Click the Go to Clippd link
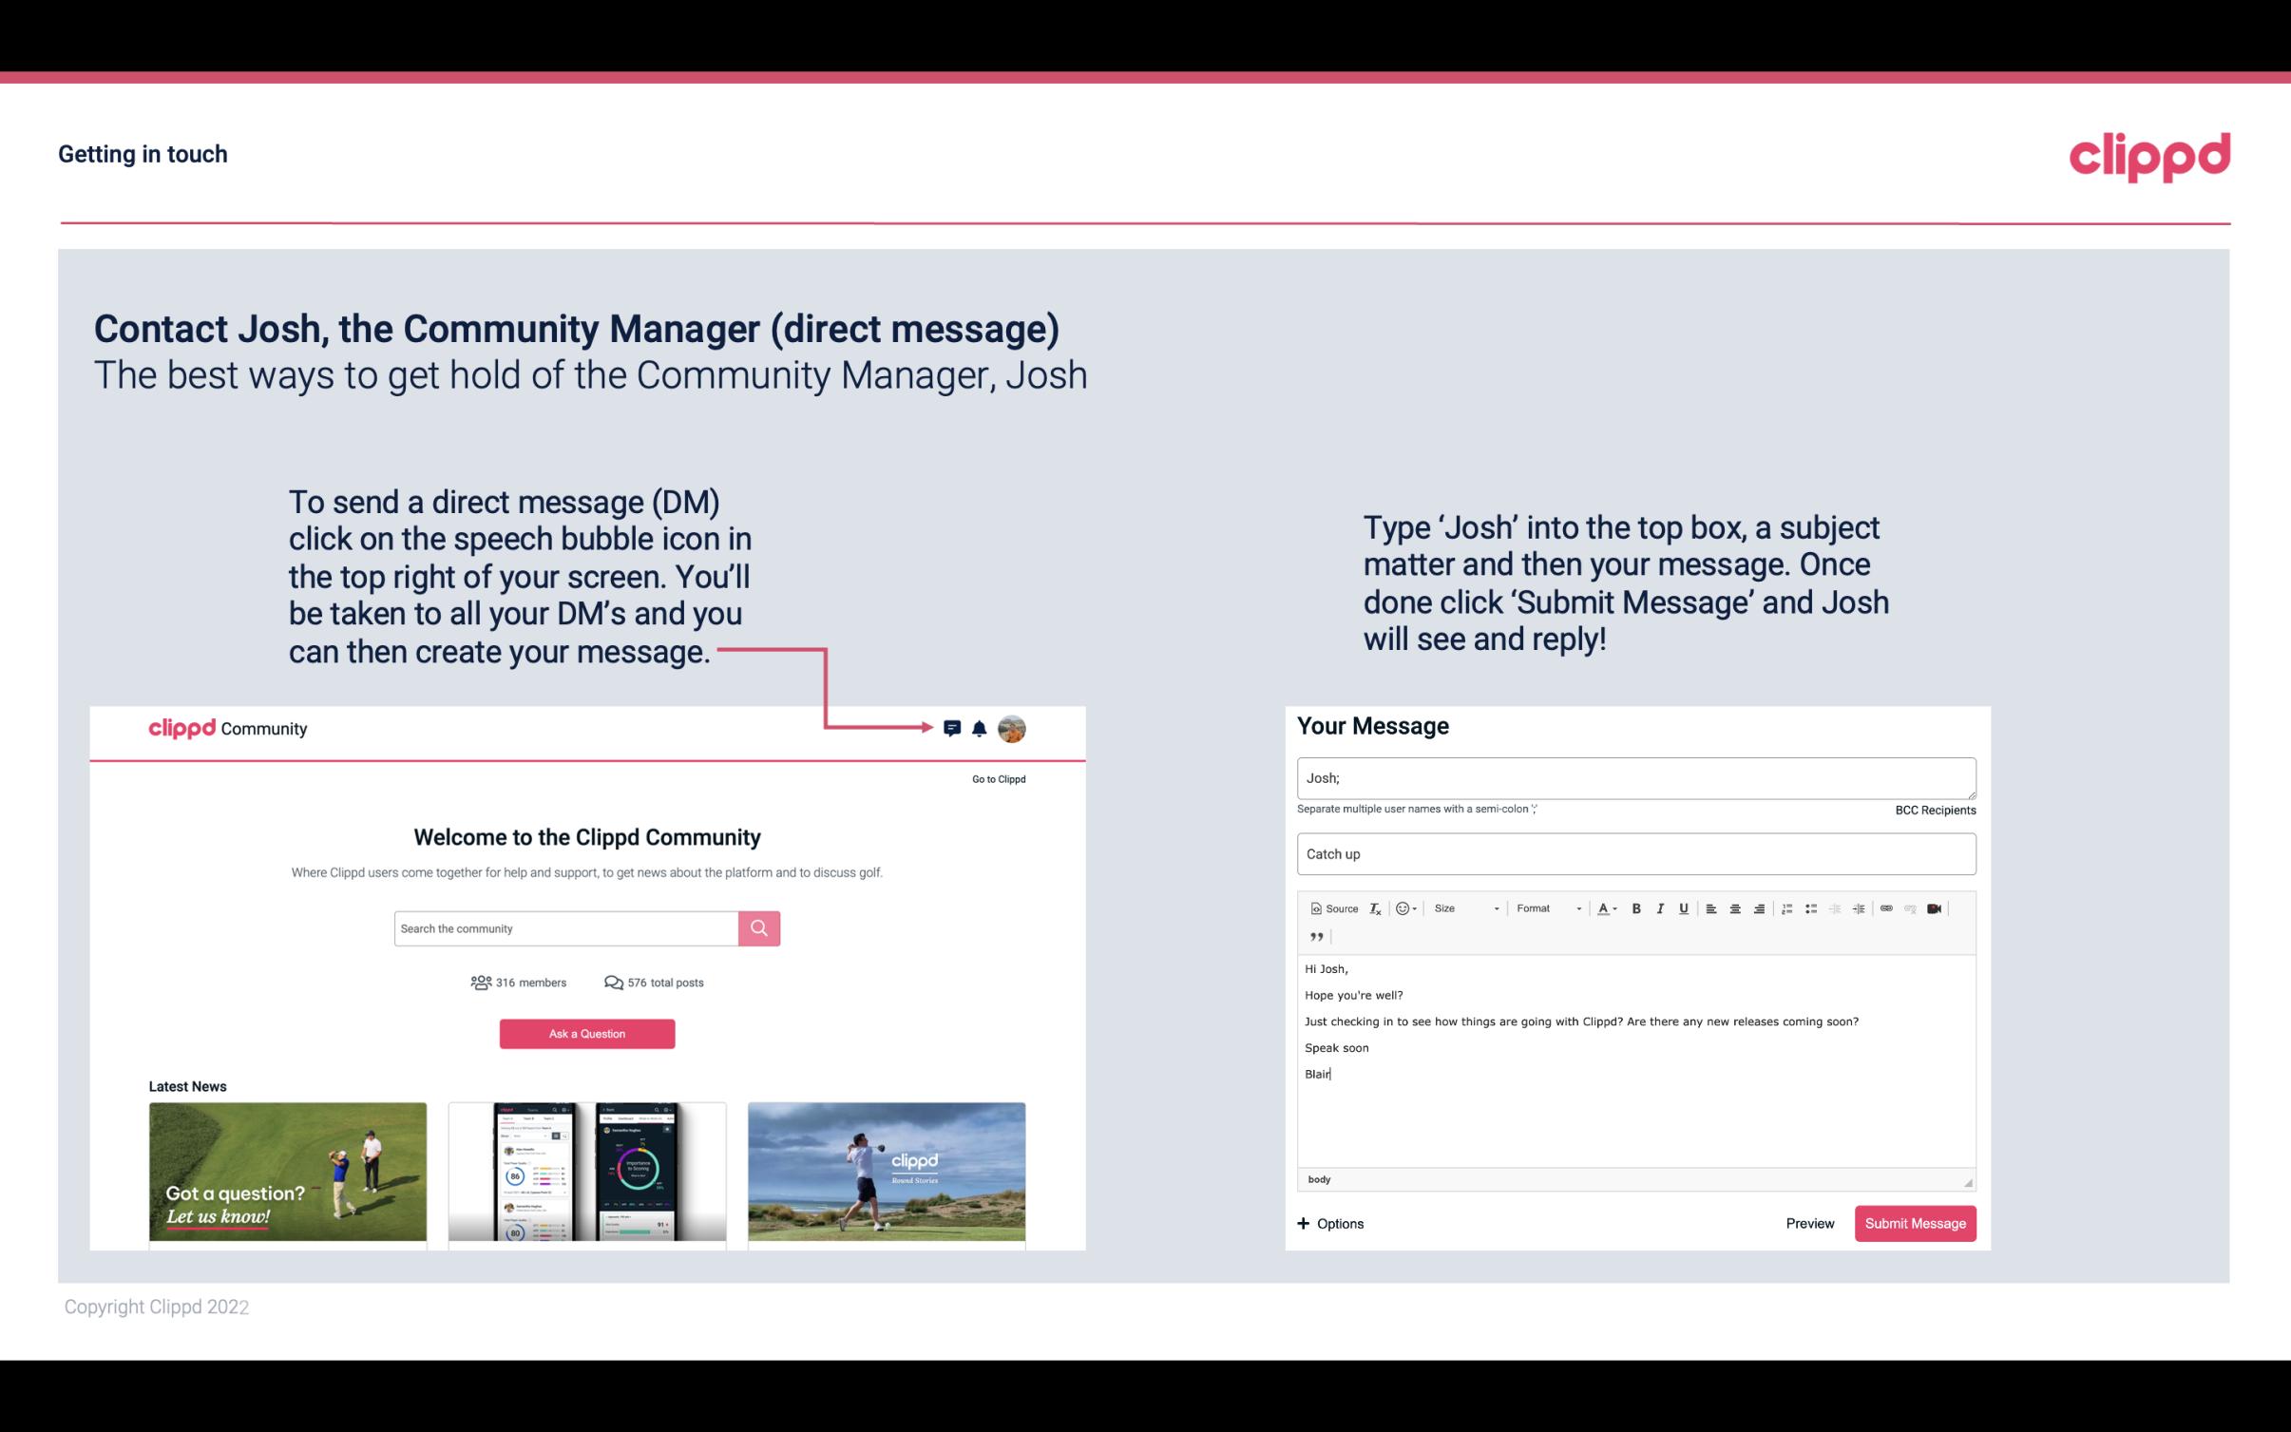The width and height of the screenshot is (2291, 1432). (998, 778)
